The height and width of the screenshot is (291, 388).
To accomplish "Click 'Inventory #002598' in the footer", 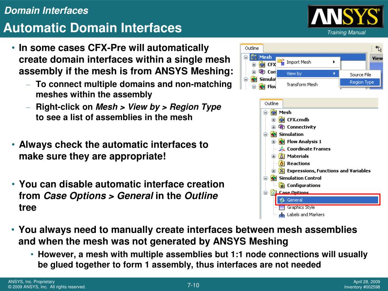I will (x=362, y=287).
